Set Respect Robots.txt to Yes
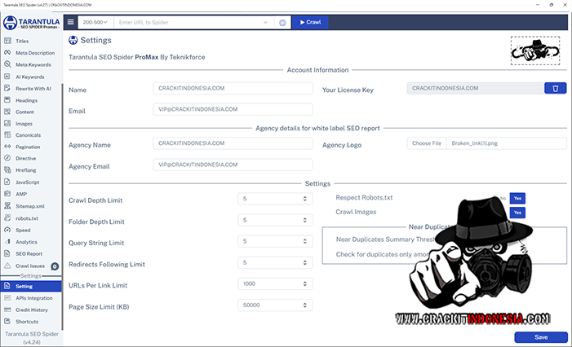This screenshot has height=347, width=572. coord(518,198)
